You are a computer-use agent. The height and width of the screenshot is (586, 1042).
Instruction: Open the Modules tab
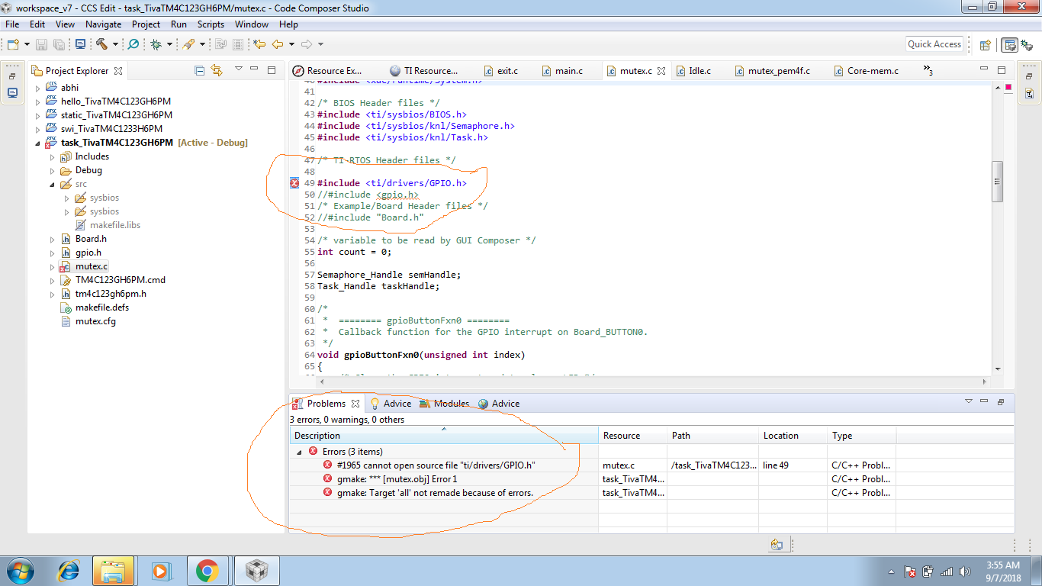451,404
